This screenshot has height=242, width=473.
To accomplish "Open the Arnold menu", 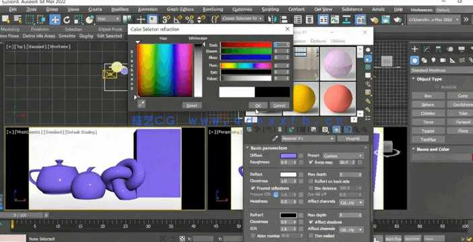I will [x=378, y=9].
